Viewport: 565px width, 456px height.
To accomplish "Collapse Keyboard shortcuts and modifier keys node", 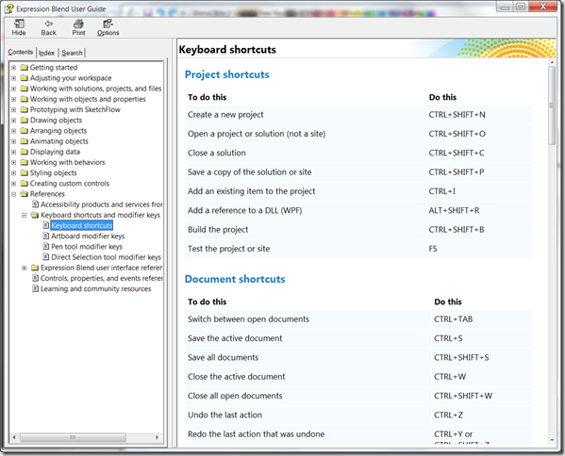I will (x=25, y=215).
